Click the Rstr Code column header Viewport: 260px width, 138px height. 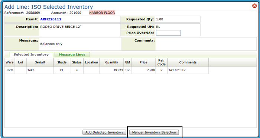pos(162,62)
